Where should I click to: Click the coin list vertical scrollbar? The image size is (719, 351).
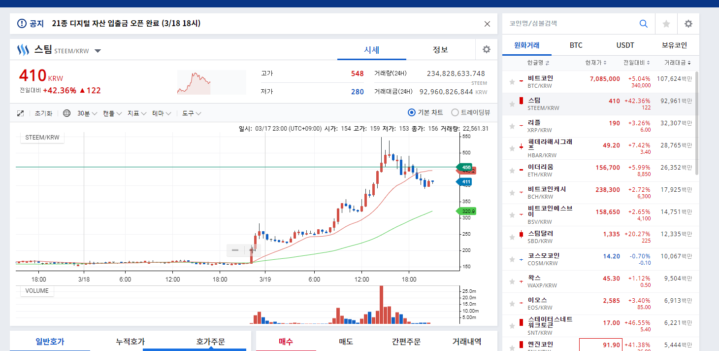pos(696,123)
